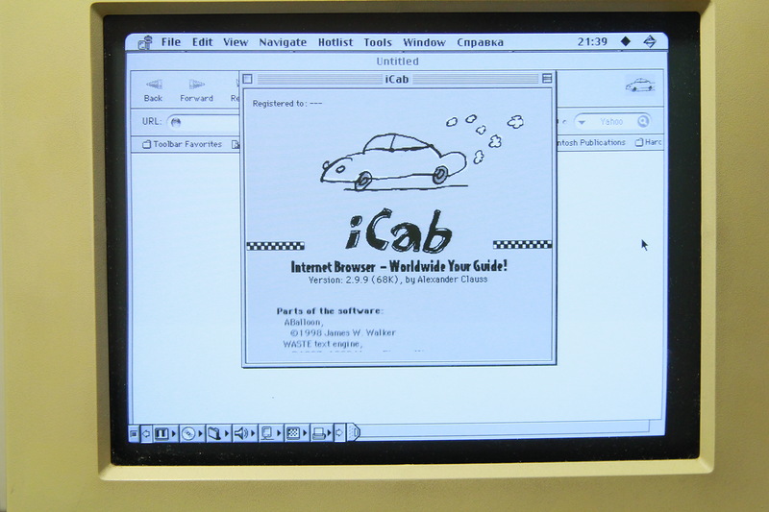Screen dimensions: 769x512
Task: Click into the URL address field
Action: coord(204,122)
